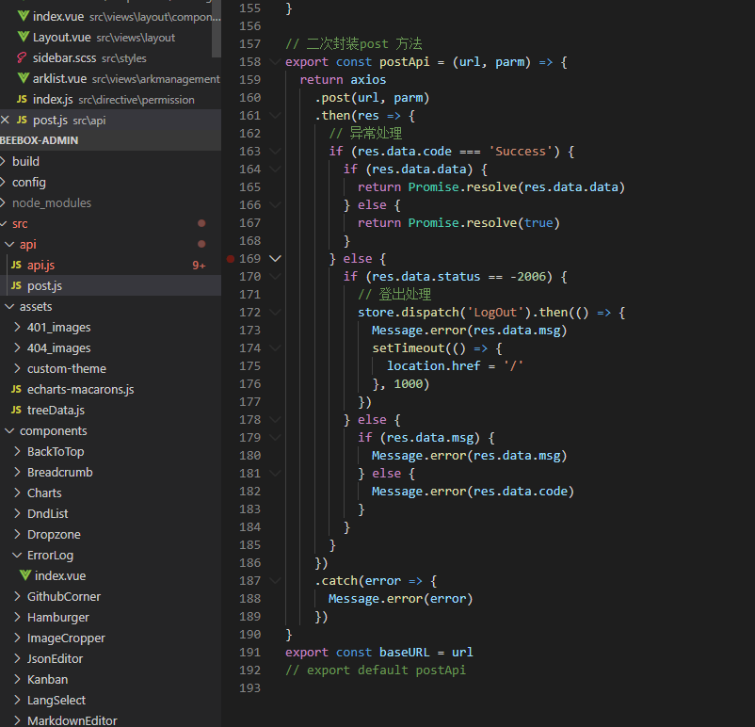The width and height of the screenshot is (755, 727).
Task: Click the JS icon of index.js in open editors
Action: coord(22,100)
